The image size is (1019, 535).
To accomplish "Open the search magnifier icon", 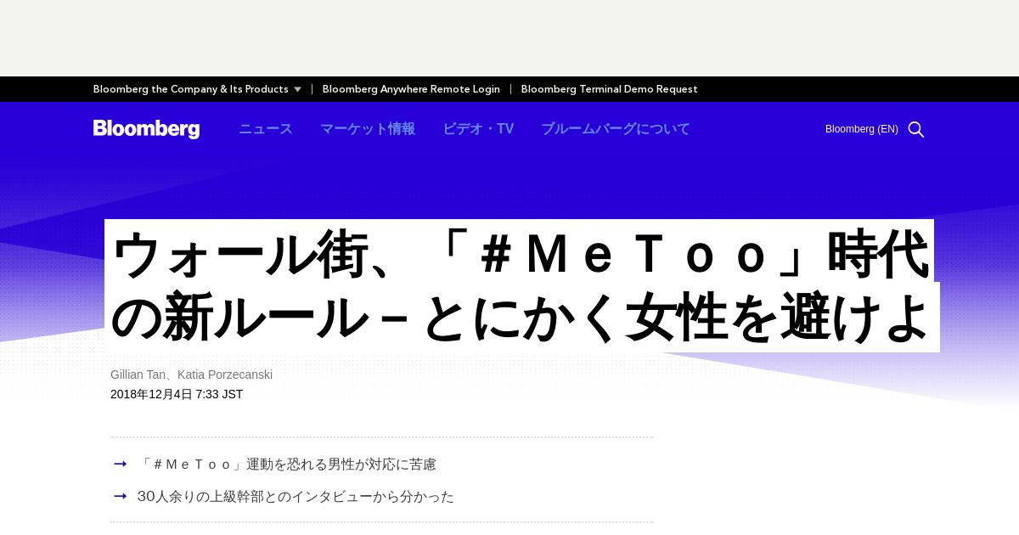I will [x=916, y=129].
